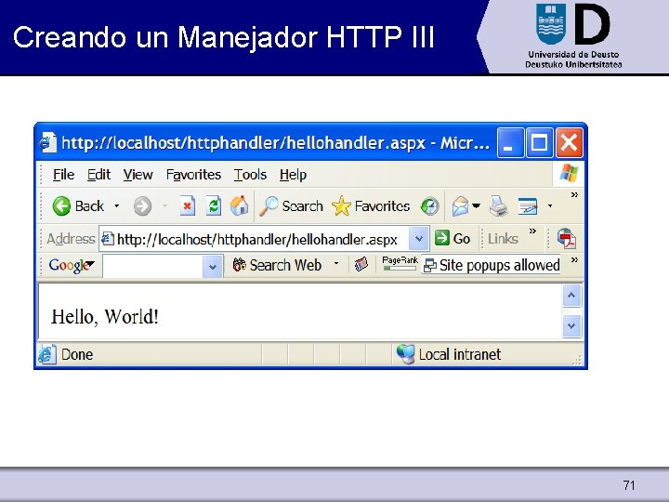
Task: Click the Search Web button
Action: [277, 265]
